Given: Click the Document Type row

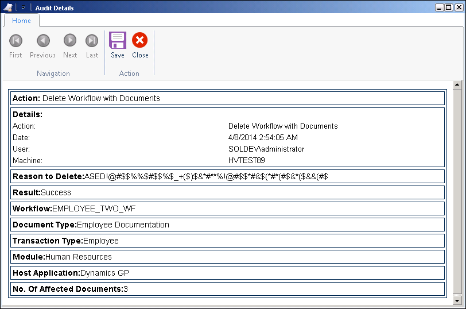Looking at the screenshot, I should (227, 225).
